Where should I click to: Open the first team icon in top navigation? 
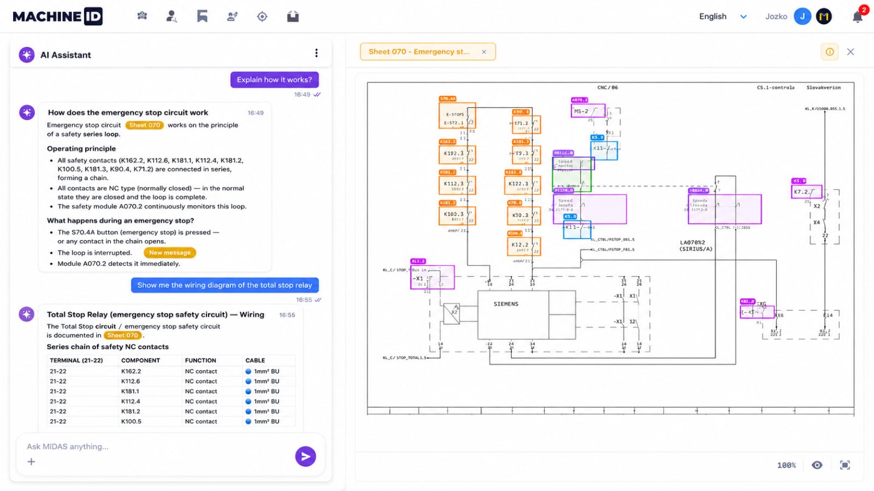click(x=142, y=16)
